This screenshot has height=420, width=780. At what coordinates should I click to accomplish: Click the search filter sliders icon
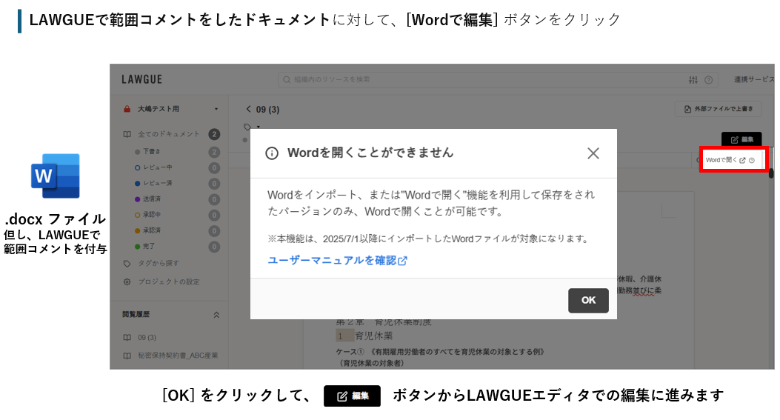click(693, 80)
